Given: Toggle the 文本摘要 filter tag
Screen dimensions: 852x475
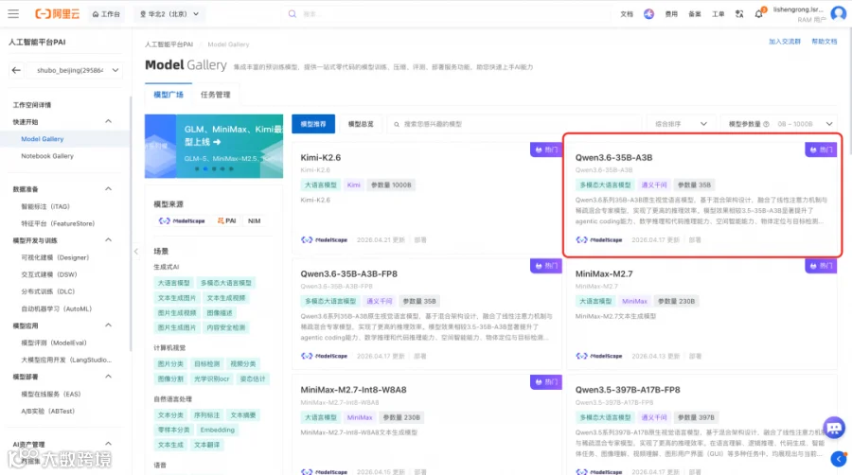Looking at the screenshot, I should pos(243,415).
